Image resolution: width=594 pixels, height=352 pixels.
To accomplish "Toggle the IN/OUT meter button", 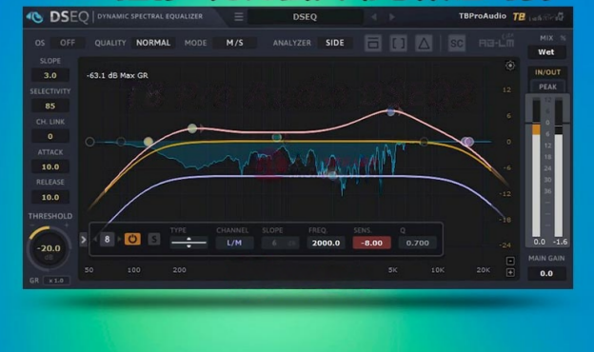I will point(547,72).
